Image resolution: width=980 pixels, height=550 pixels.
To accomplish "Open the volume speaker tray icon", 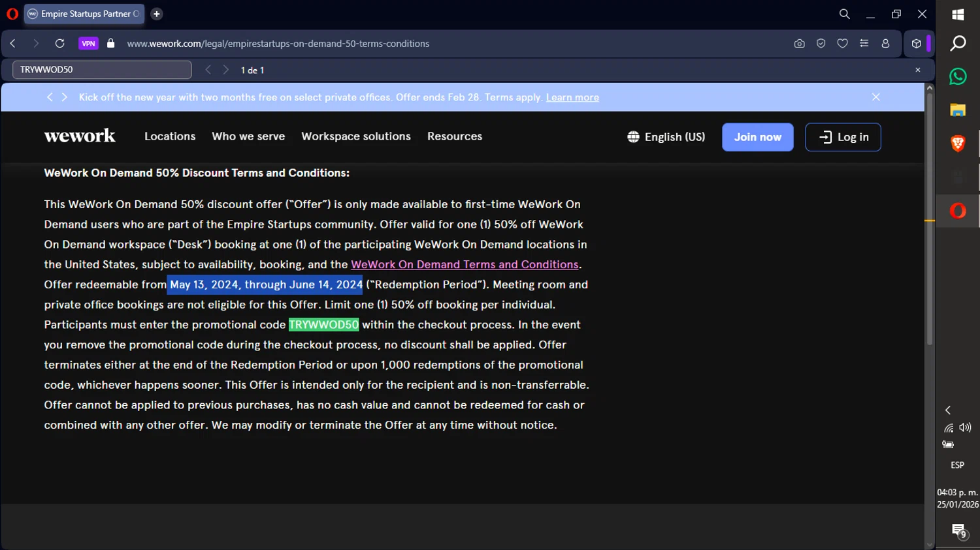I will (965, 428).
